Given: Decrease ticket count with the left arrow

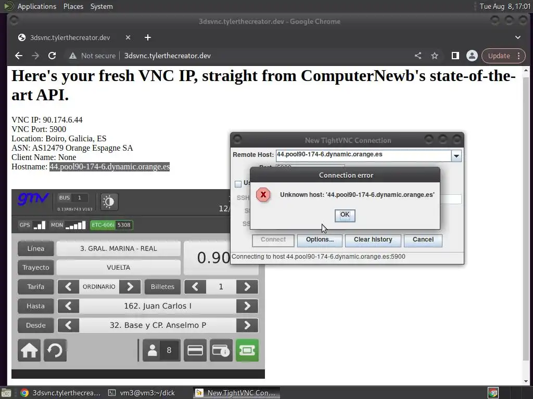Looking at the screenshot, I should tap(195, 287).
